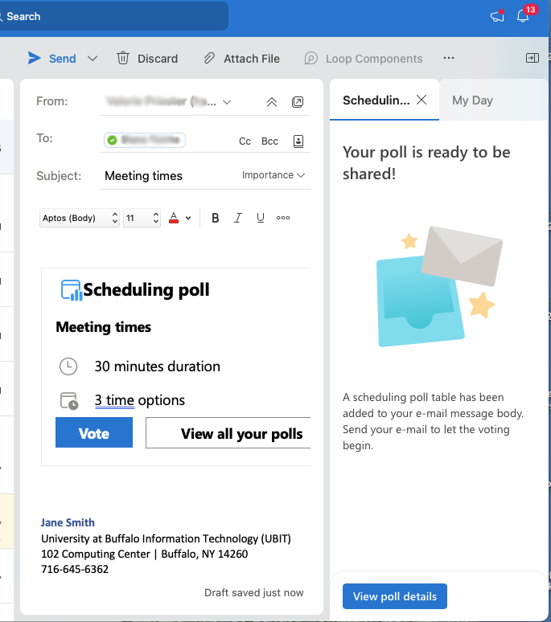Click the Subject input field

[x=169, y=176]
